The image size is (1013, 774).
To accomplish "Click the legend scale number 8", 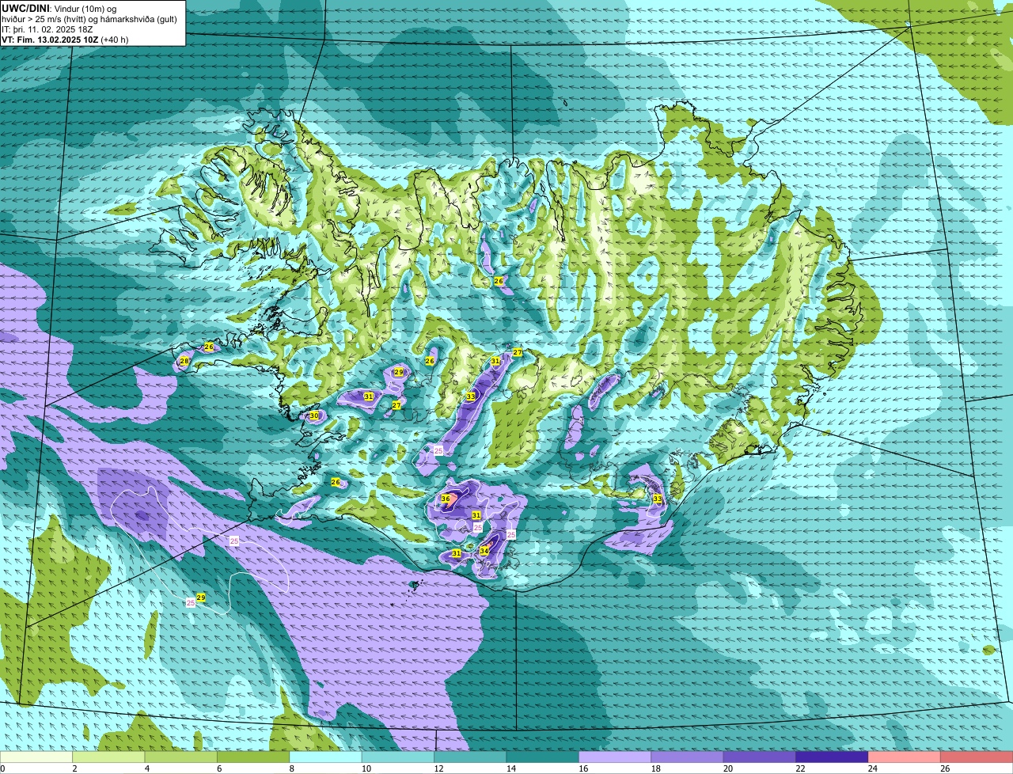I will 292,768.
